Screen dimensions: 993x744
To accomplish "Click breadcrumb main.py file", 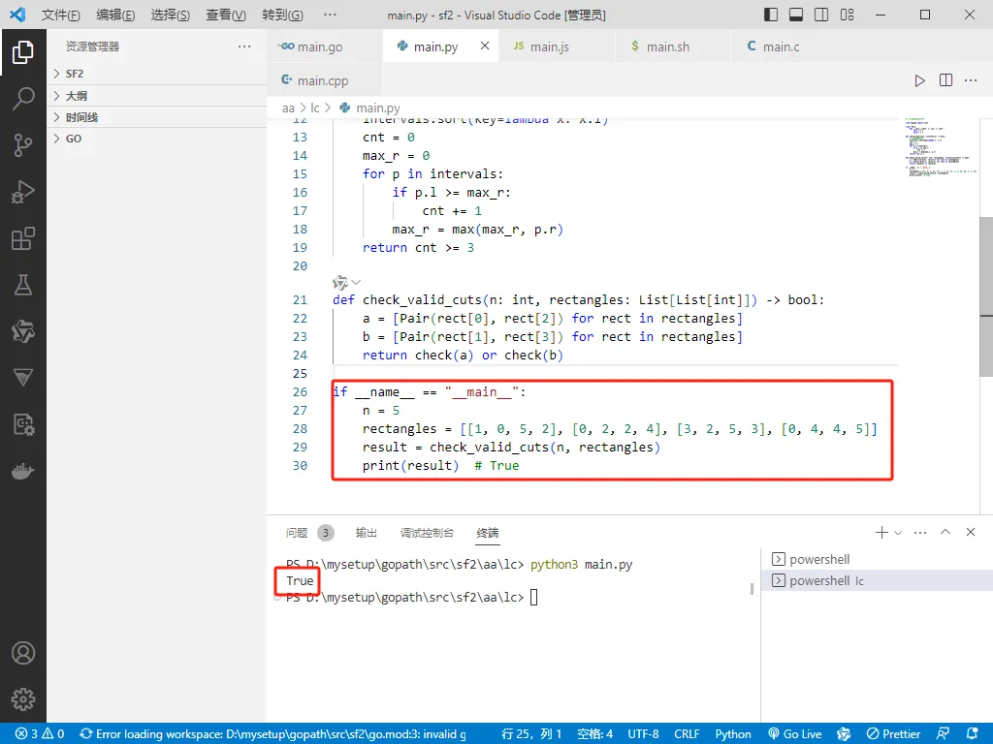I will (370, 108).
